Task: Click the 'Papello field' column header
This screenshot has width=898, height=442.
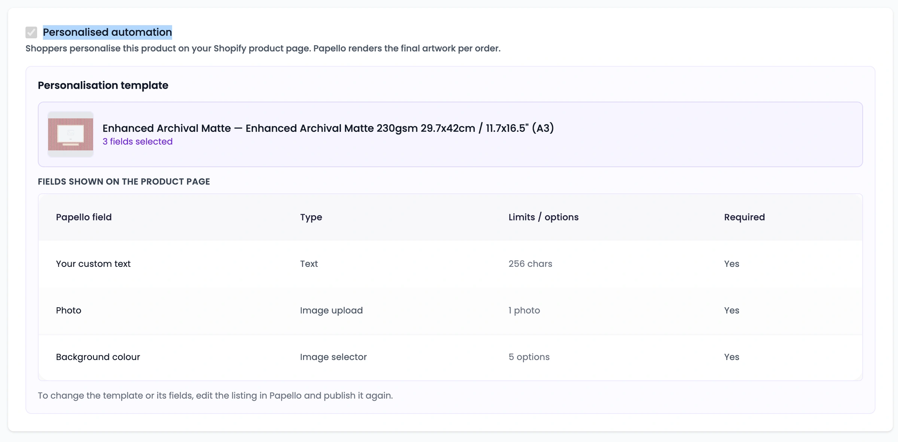Action: tap(84, 217)
